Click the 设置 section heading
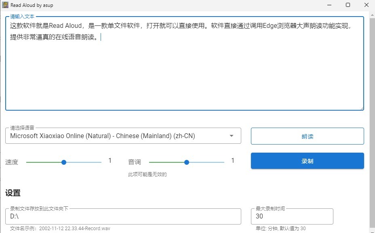Viewport: 375px width, 233px height. (x=13, y=193)
